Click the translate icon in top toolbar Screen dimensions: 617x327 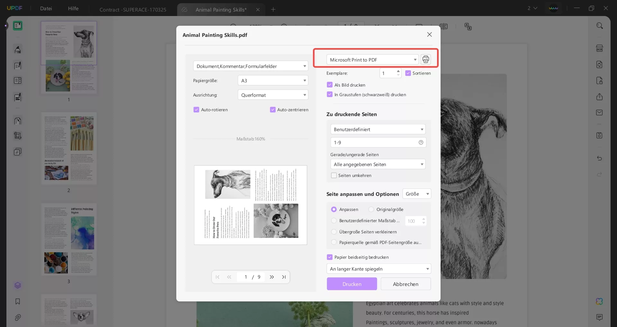point(468,27)
